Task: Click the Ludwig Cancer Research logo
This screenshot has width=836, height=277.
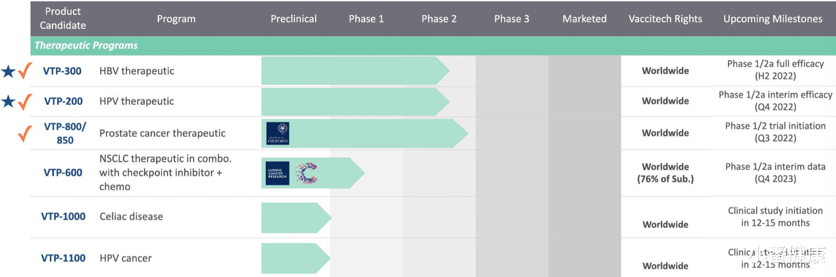Action: [277, 173]
